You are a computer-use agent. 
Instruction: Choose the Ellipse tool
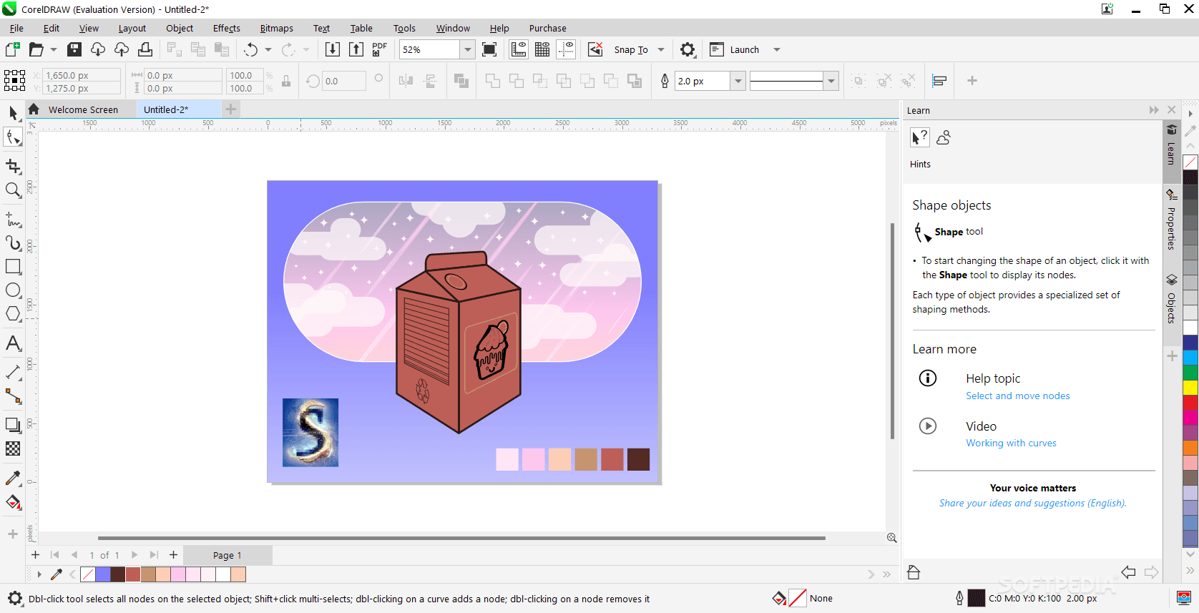coord(13,290)
